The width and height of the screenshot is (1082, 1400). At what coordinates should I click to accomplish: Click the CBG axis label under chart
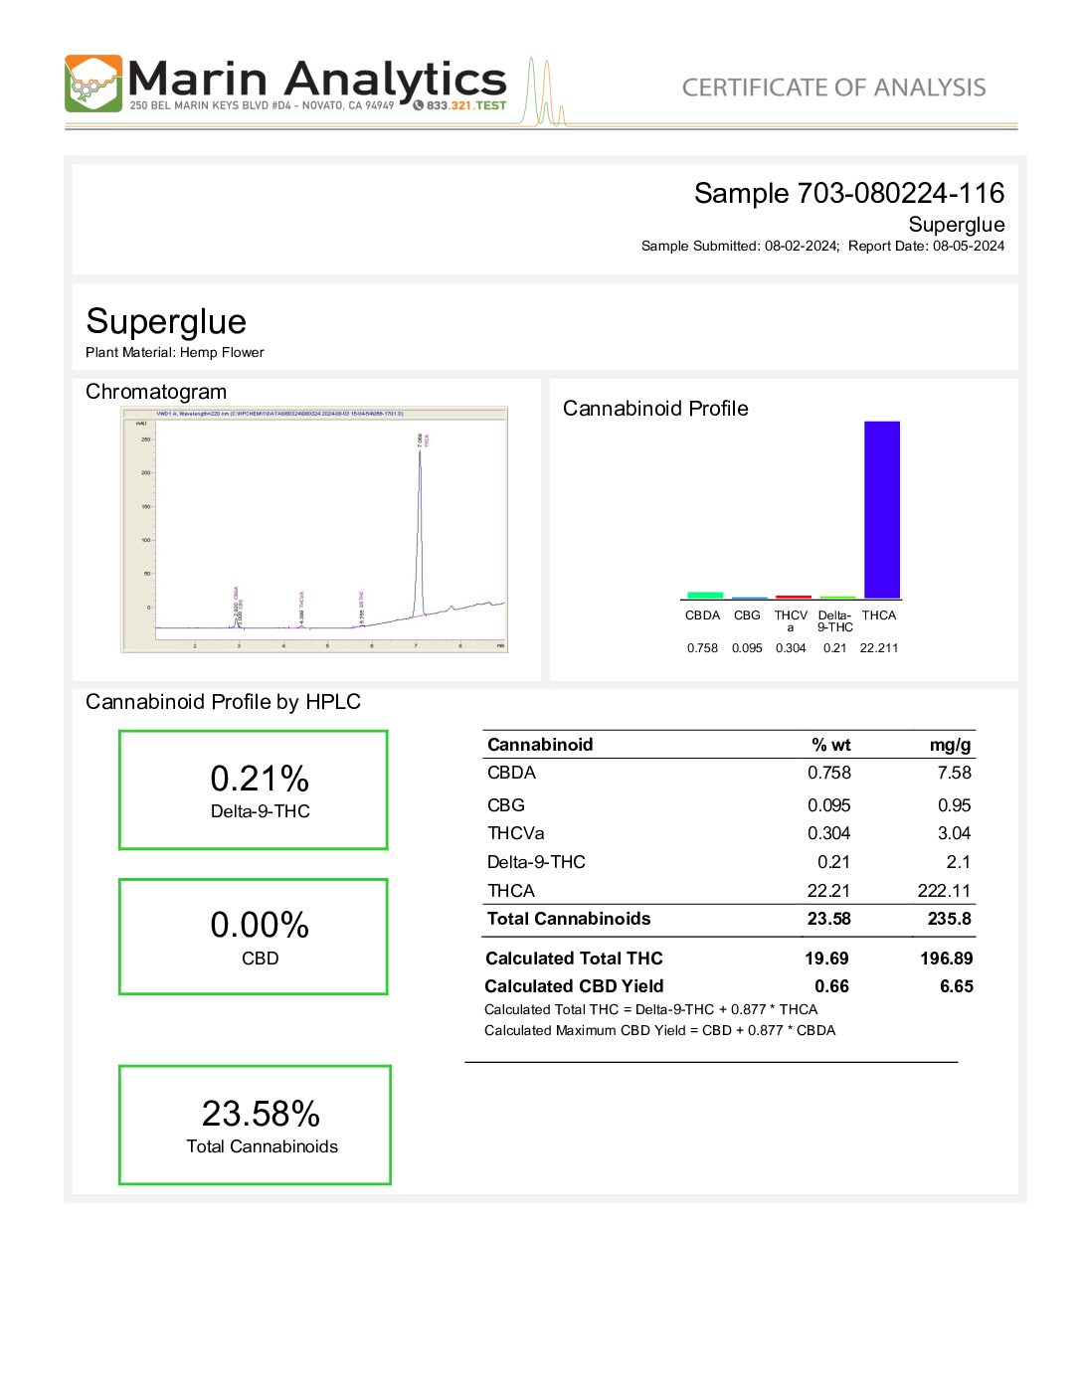tap(747, 615)
